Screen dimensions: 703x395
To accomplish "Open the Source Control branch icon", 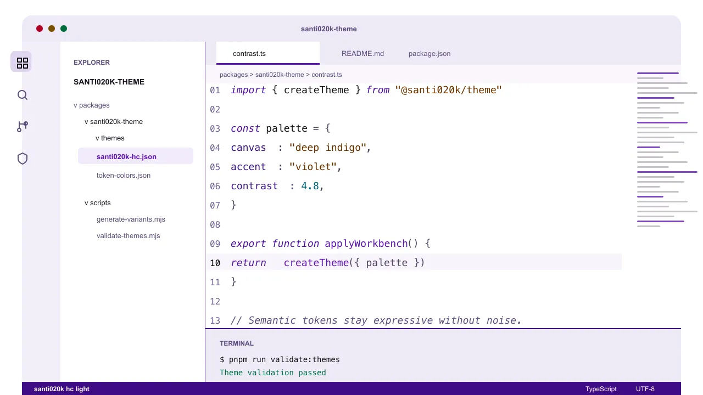I will (x=23, y=127).
